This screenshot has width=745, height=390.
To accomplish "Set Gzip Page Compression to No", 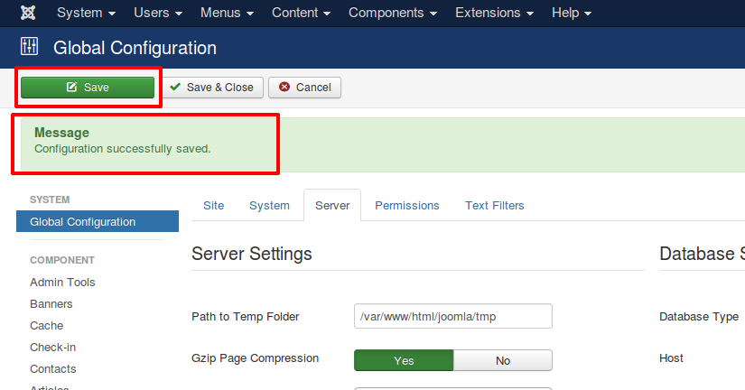I will tap(503, 360).
